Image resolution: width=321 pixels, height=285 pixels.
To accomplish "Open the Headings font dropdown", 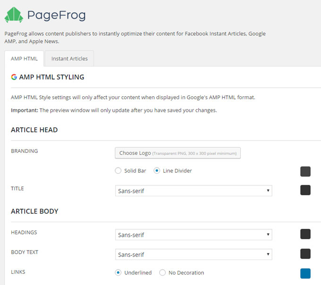I will 193,235.
